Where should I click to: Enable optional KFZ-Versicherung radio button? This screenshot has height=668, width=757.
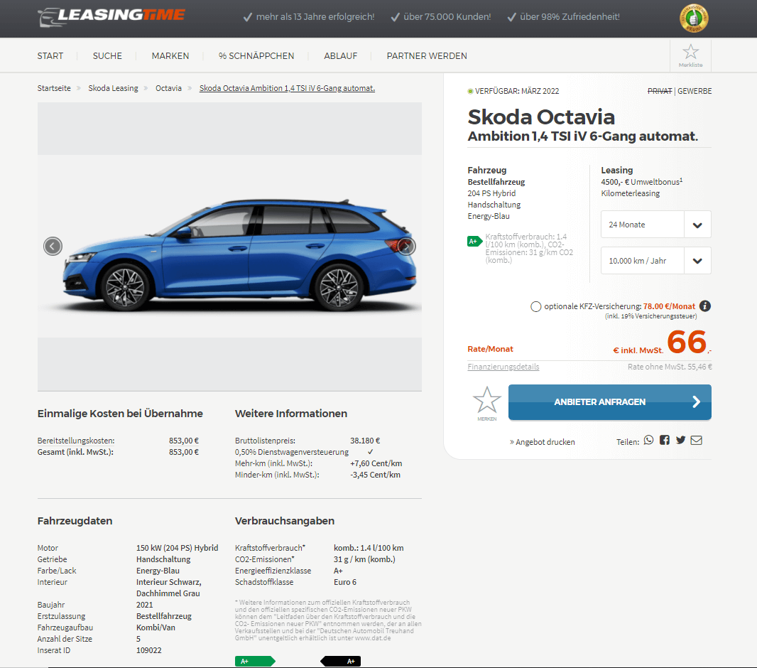536,306
